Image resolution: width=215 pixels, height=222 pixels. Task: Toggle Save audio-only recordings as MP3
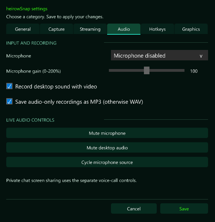pyautogui.click(x=9, y=101)
